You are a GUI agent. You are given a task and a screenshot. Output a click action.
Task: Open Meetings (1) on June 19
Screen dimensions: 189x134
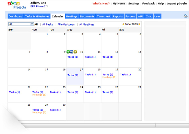pos(109,77)
